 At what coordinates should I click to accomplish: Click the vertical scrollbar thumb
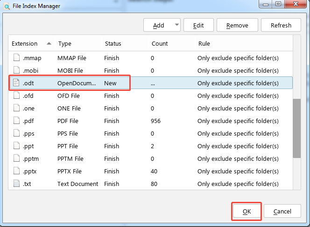pyautogui.click(x=296, y=128)
